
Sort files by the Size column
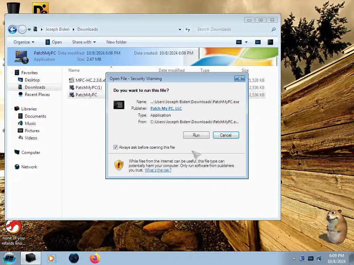tap(245, 70)
